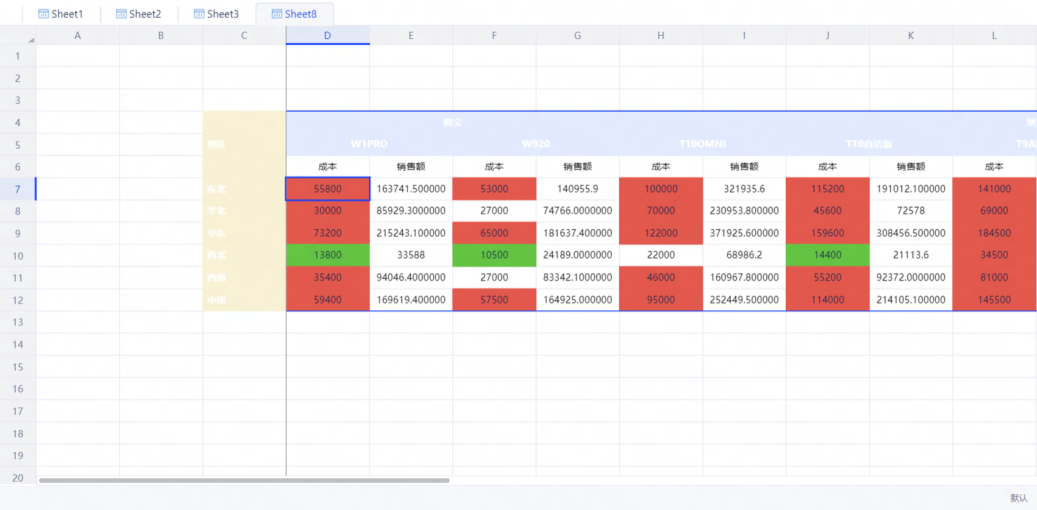Click the table icon on Sheet1 tab
Screen dimensions: 1037x510
click(44, 14)
